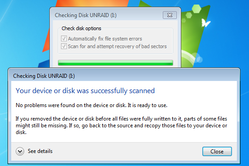The width and height of the screenshot is (249, 166).
Task: Click the white butterfly on the wallpaper
Action: pyautogui.click(x=205, y=23)
